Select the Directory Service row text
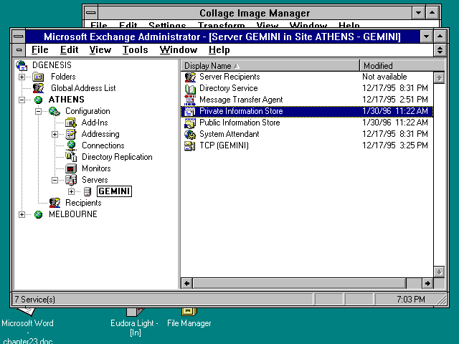Screen dimensions: 459x344 (x=228, y=88)
